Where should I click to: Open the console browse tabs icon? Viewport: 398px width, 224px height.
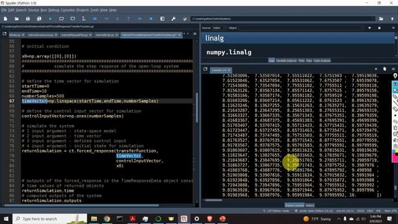tap(205, 69)
